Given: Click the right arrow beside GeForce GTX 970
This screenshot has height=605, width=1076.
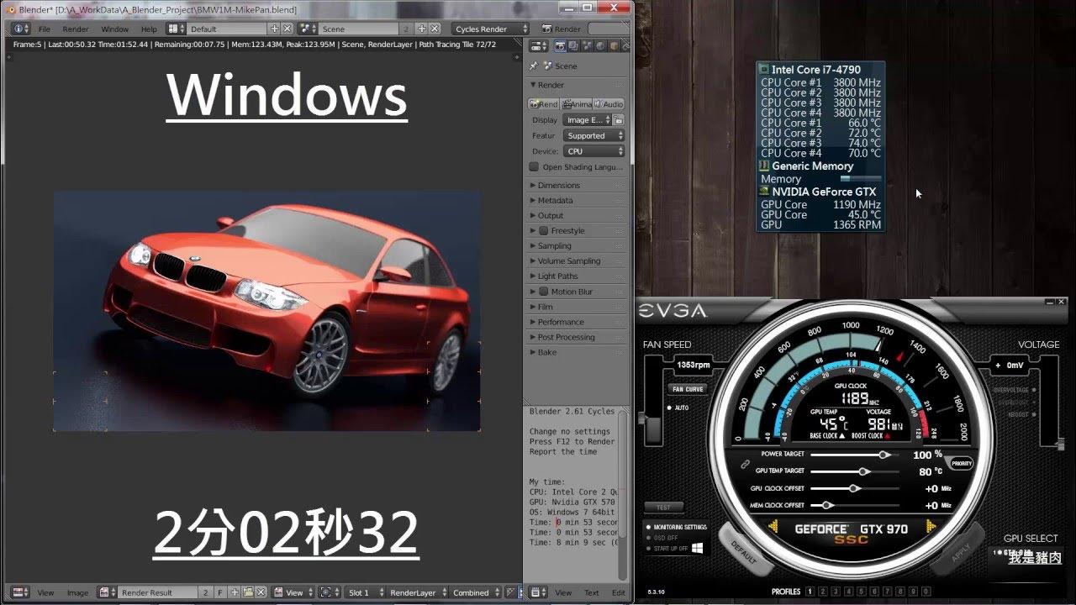Looking at the screenshot, I should point(931,526).
